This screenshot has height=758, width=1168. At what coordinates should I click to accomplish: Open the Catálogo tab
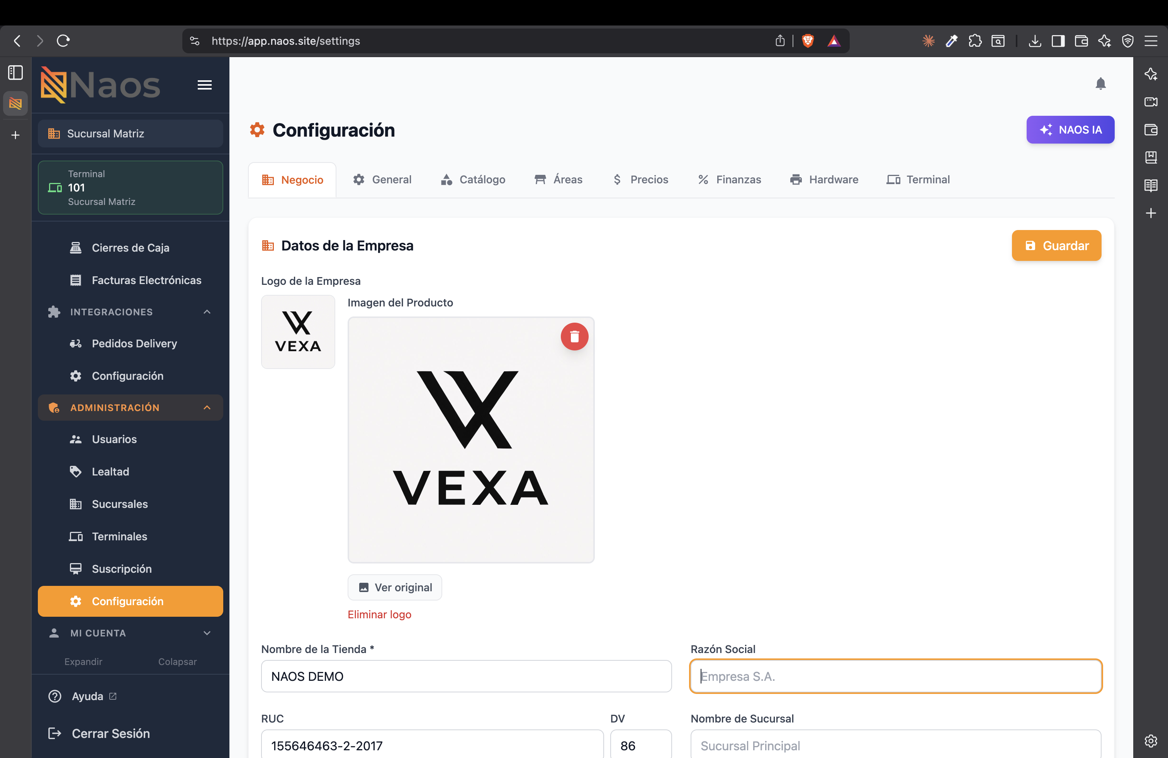tap(473, 179)
